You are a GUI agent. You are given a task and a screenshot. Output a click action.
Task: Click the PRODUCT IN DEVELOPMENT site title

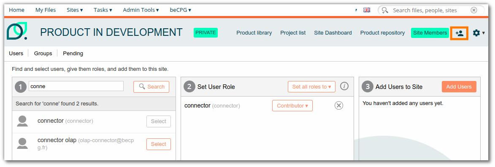click(x=111, y=32)
